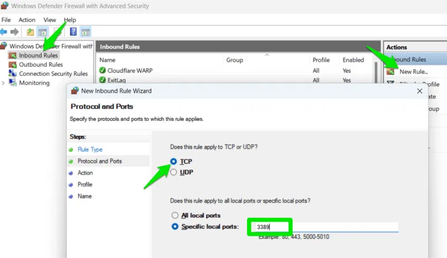Viewport: 447px width, 258px height.
Task: Click the Inbound Rules header in Actions pane
Action: coord(416,60)
